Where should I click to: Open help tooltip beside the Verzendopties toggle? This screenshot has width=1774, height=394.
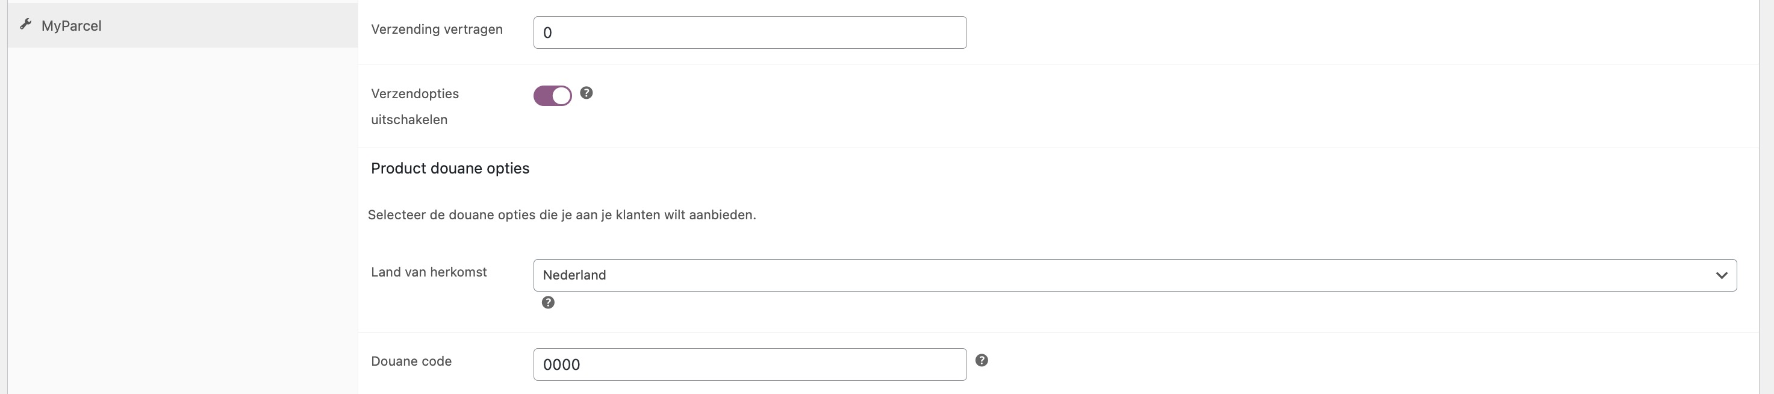[586, 92]
